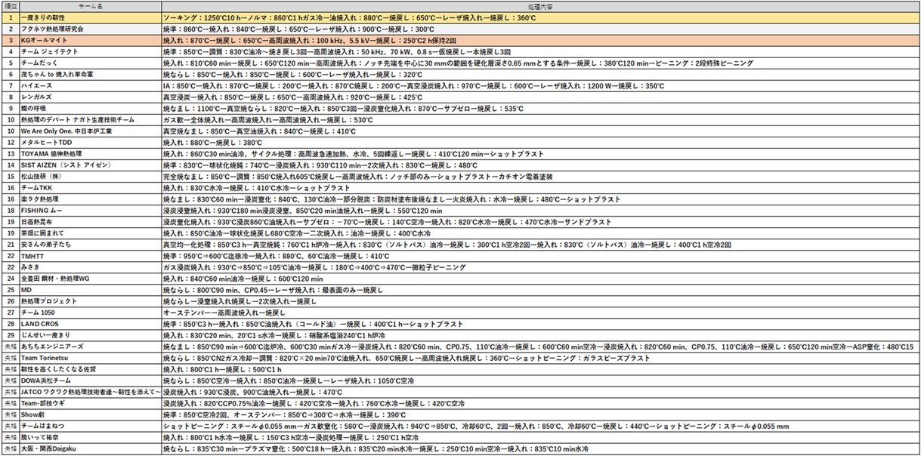Select the チームだっく team cell
Image resolution: width=921 pixels, height=456 pixels.
point(90,63)
